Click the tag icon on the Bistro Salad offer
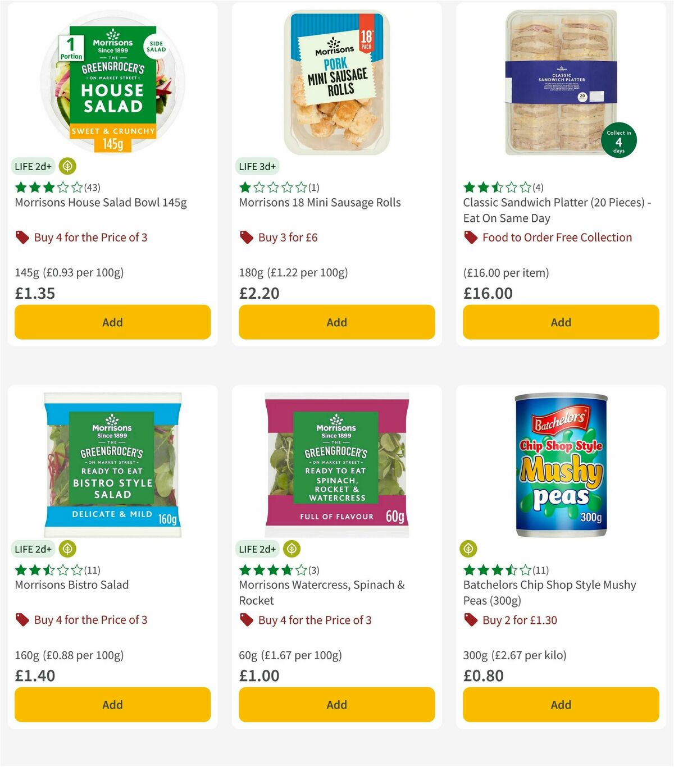The height and width of the screenshot is (767, 674). pyautogui.click(x=22, y=620)
